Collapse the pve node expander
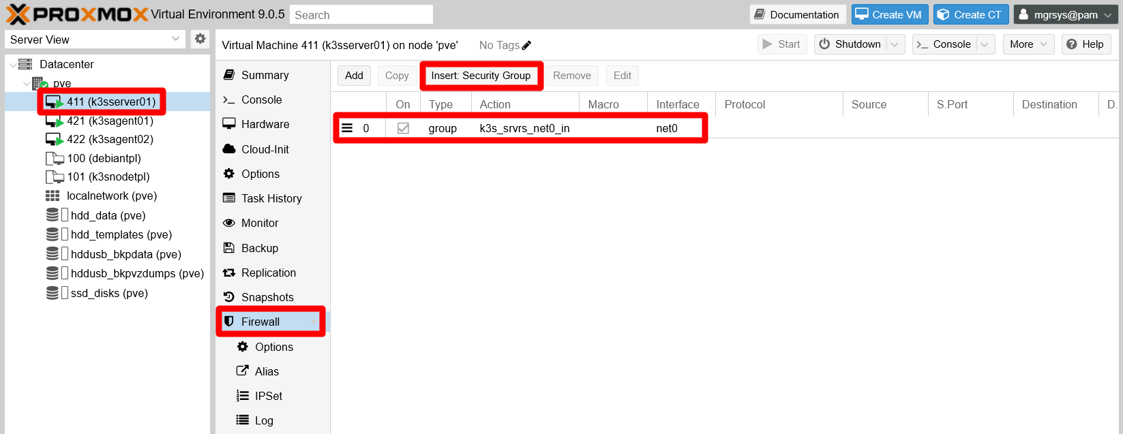Image resolution: width=1123 pixels, height=434 pixels. [x=27, y=84]
